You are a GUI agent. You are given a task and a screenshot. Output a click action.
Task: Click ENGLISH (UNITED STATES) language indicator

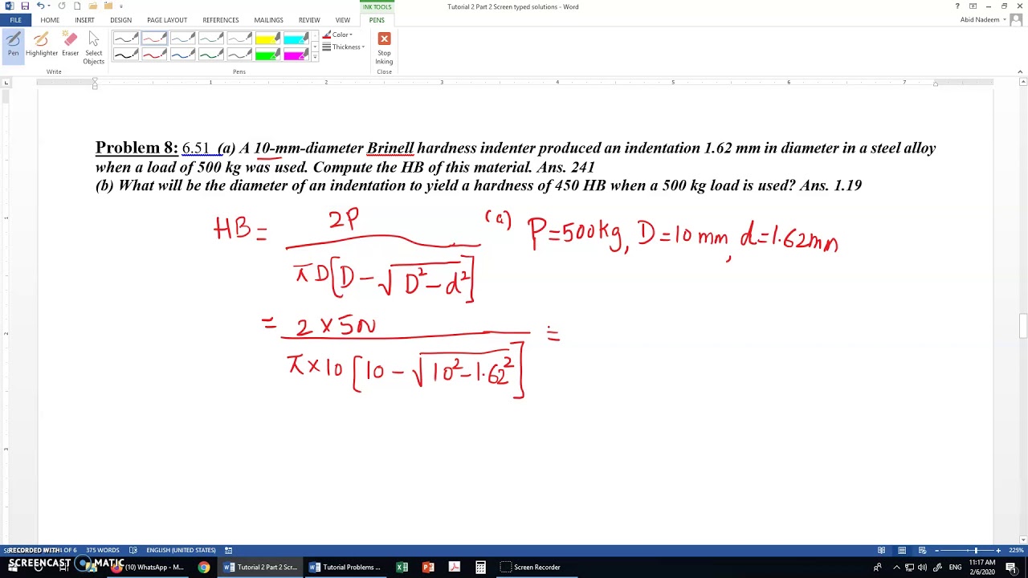click(x=181, y=550)
